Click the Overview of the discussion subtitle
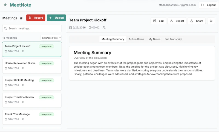Viewport: 219px width, 132px height. 90,58
